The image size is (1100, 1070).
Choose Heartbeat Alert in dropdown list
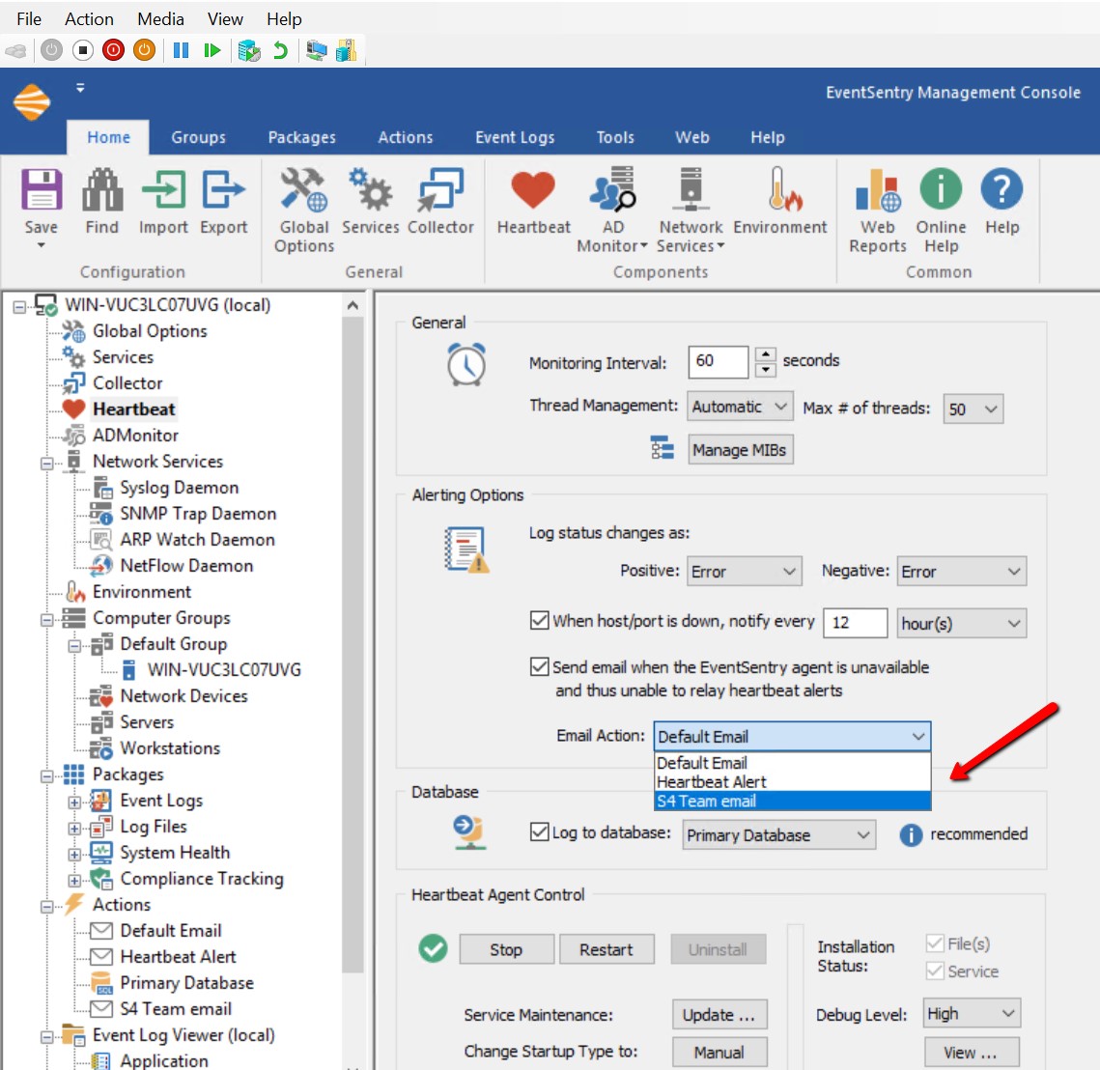(792, 781)
